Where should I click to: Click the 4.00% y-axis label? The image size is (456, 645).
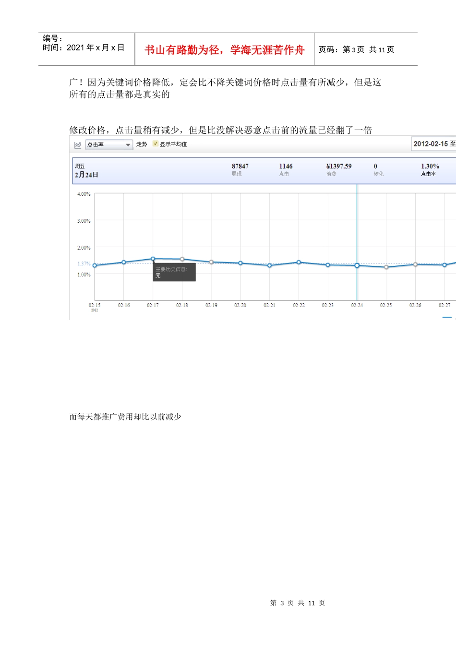pos(84,194)
